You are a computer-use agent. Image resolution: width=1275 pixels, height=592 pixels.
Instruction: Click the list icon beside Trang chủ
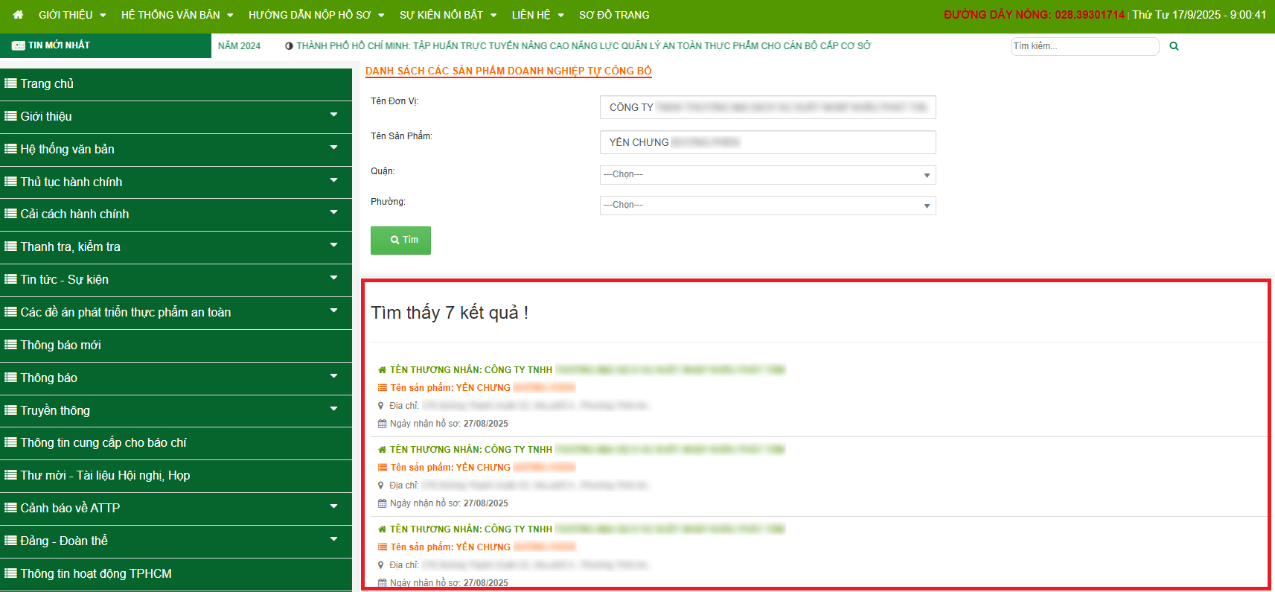tap(10, 83)
